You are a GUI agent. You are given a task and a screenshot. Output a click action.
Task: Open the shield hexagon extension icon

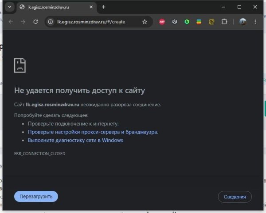(x=175, y=22)
